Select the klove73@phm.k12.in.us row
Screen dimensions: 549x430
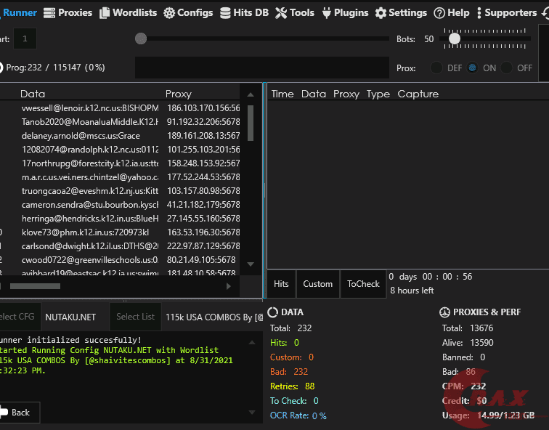point(121,232)
